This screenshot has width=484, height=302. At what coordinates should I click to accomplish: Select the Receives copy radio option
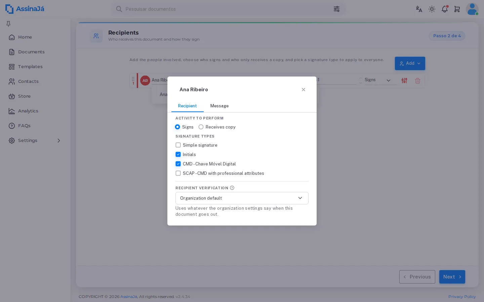point(201,127)
